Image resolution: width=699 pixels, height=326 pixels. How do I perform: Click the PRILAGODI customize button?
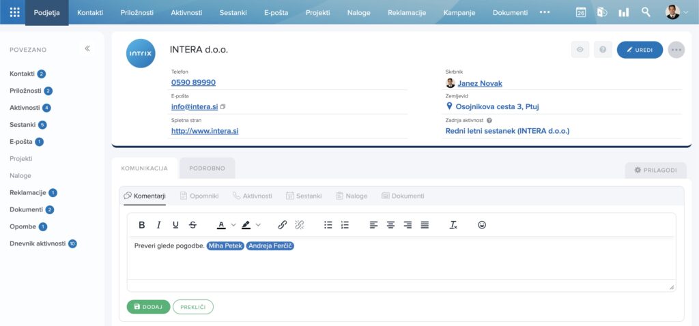[x=656, y=170]
